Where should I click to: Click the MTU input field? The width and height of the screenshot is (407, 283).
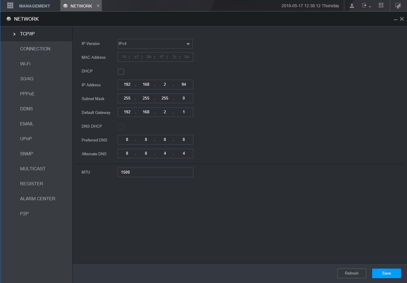point(155,172)
